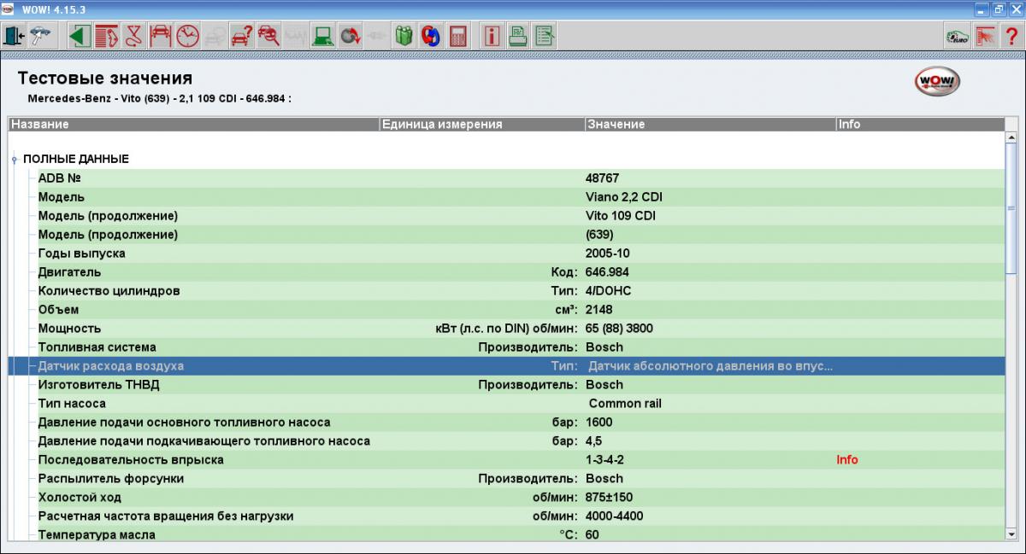Click the red clock labor times icon

point(187,36)
